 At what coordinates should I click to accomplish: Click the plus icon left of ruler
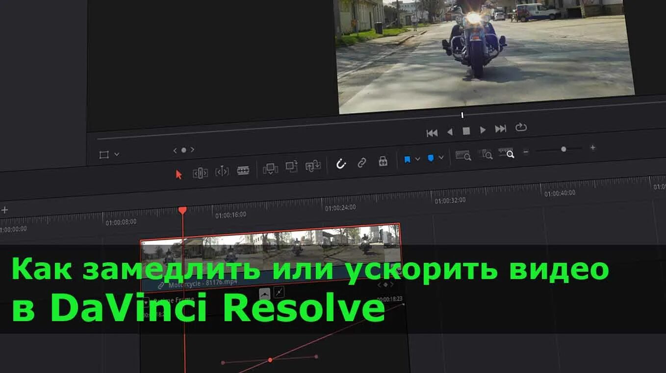click(x=4, y=210)
